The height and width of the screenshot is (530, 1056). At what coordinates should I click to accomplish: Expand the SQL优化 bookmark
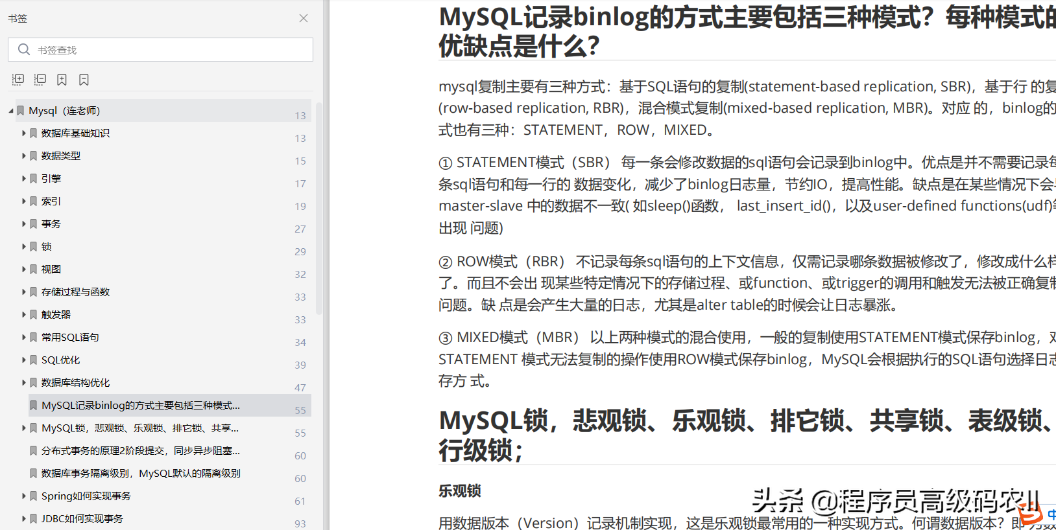24,360
